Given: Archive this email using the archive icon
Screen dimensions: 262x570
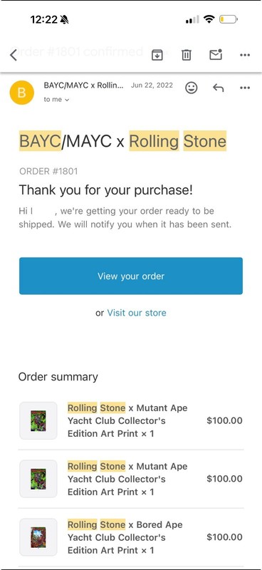Looking at the screenshot, I should 157,56.
